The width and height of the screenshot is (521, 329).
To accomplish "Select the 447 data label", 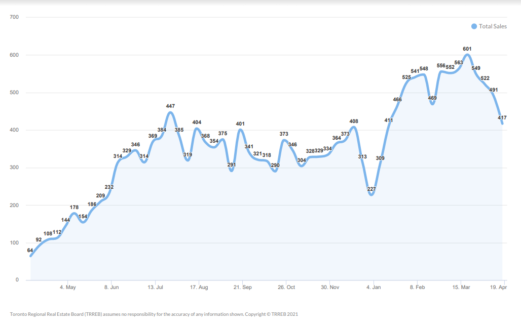I will point(170,106).
